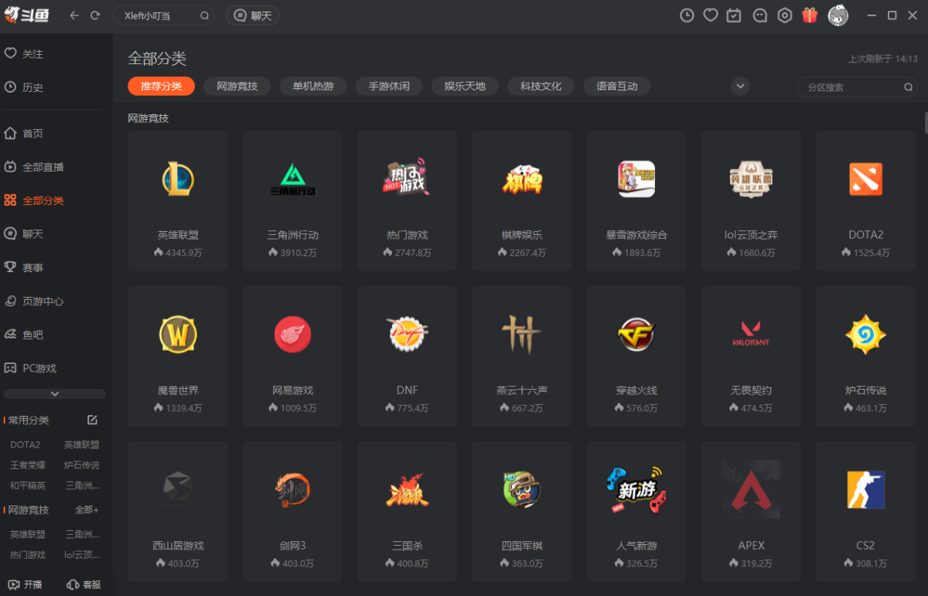Open the message bubble icon in top bar
The image size is (928, 596).
760,15
